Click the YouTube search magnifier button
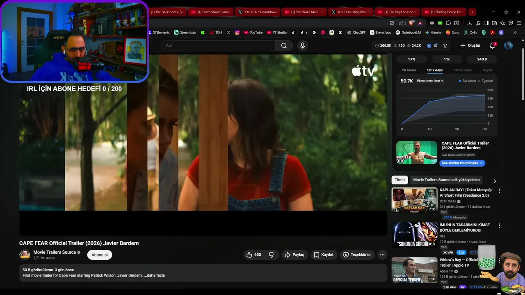The image size is (525, 295). click(284, 45)
